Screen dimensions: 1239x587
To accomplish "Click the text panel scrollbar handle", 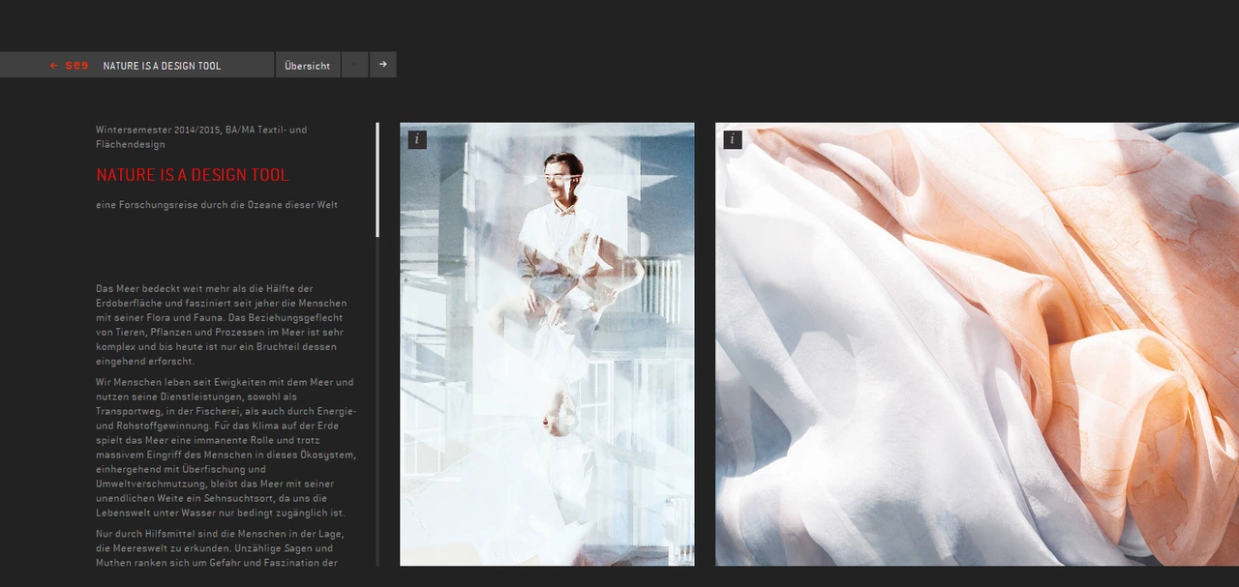I will coord(378,179).
